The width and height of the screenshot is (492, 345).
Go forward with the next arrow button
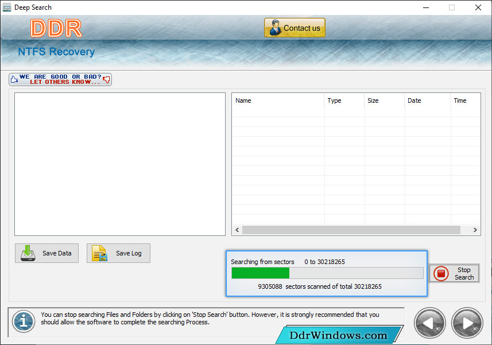click(467, 323)
